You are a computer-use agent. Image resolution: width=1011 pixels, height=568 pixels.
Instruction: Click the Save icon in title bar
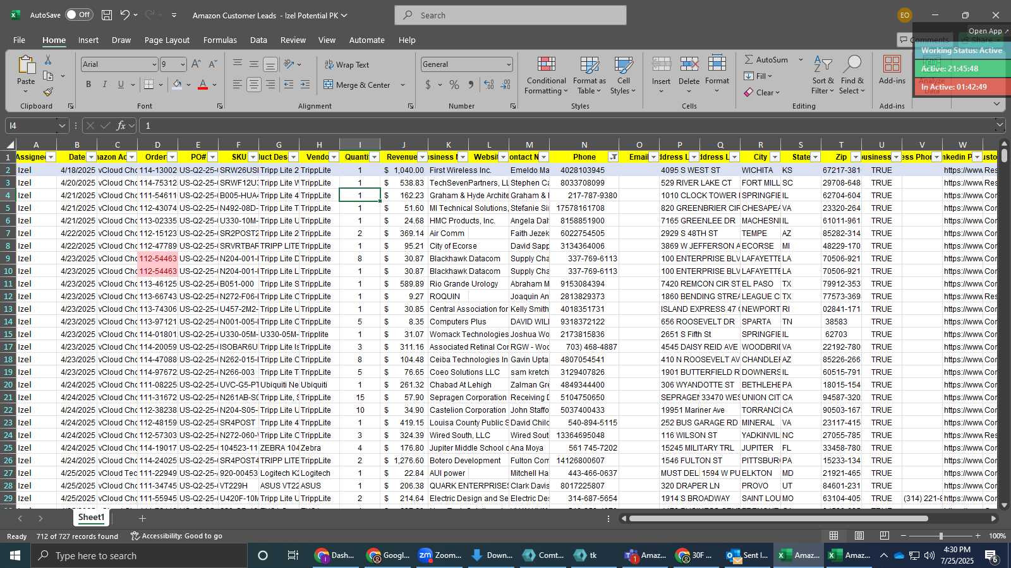107,15
